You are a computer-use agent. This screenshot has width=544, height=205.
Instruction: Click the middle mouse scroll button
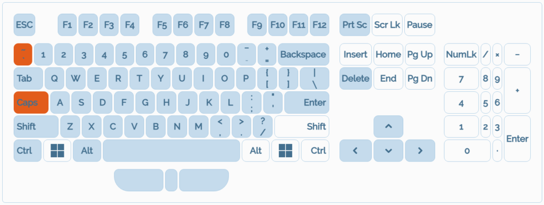(x=172, y=180)
